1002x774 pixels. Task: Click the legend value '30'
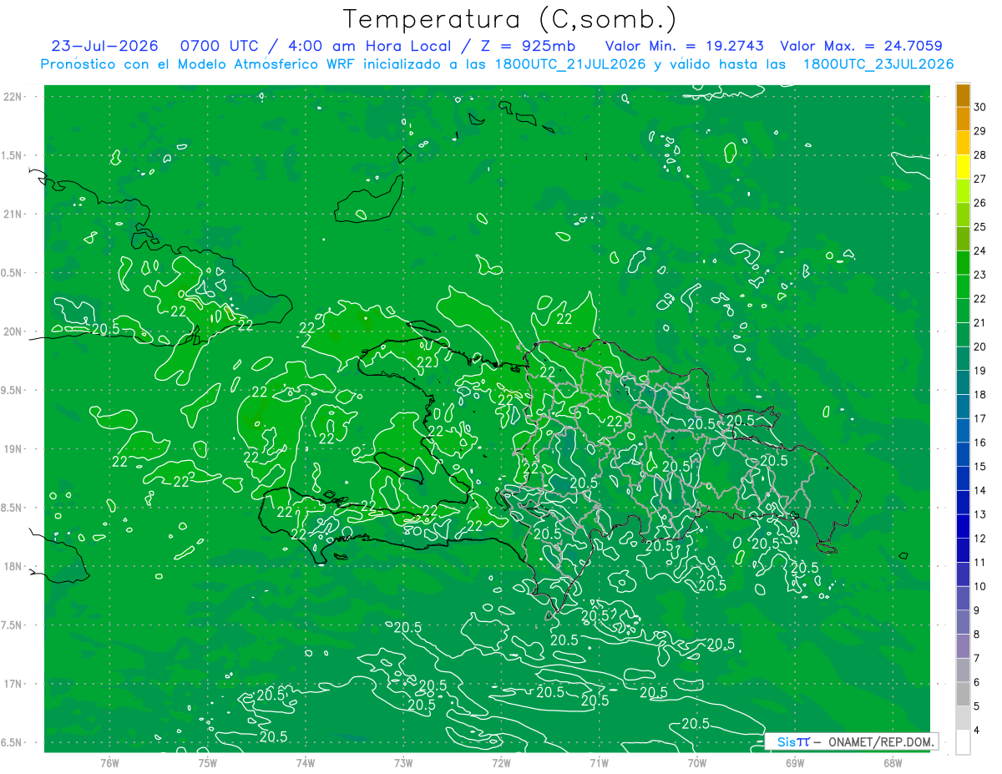pos(980,108)
